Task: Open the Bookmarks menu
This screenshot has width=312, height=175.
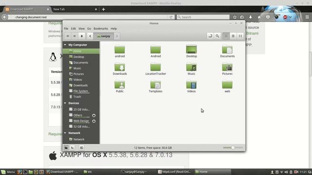Action: click(x=101, y=29)
